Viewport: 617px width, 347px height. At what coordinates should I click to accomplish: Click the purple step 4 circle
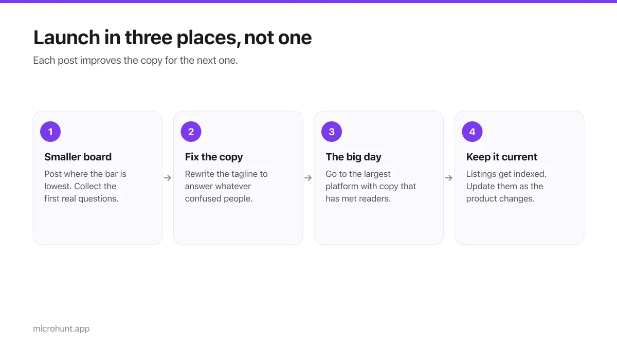(x=472, y=132)
